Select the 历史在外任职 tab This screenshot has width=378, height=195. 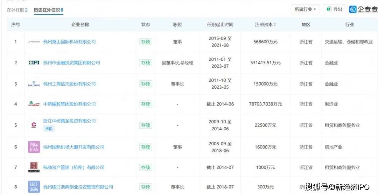click(48, 10)
